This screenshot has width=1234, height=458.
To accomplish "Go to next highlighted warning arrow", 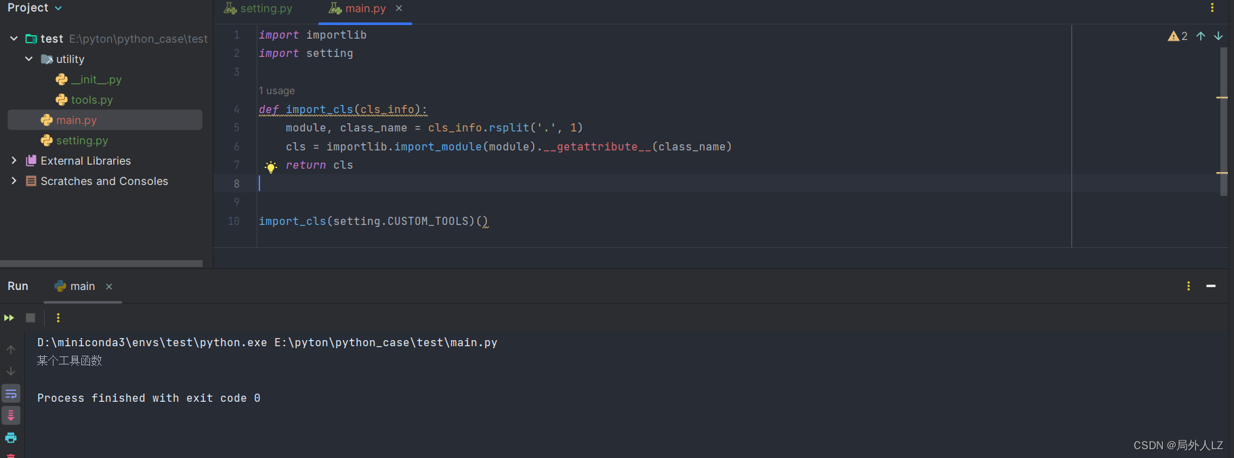I will point(1218,36).
